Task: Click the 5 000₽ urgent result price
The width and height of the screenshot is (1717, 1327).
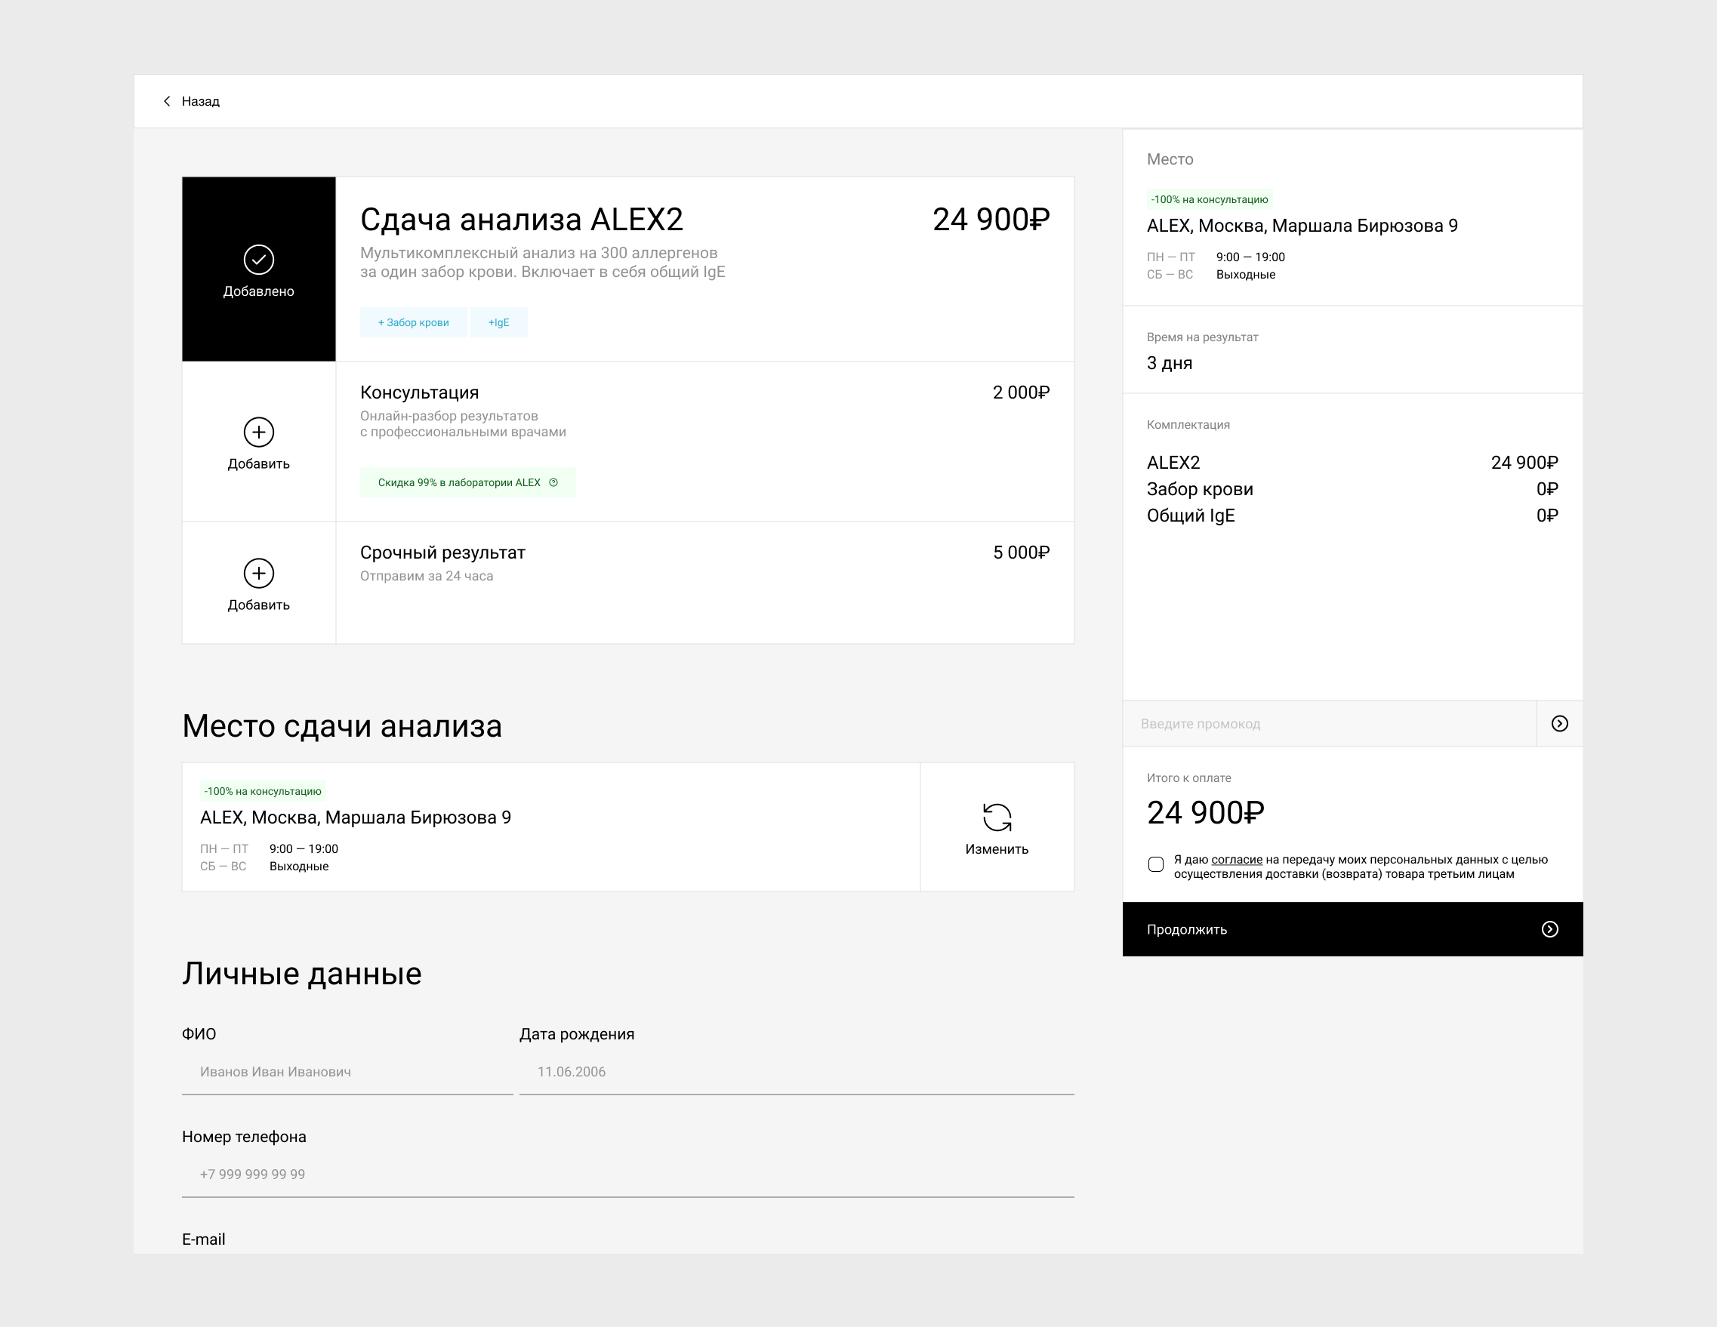Action: 1020,553
